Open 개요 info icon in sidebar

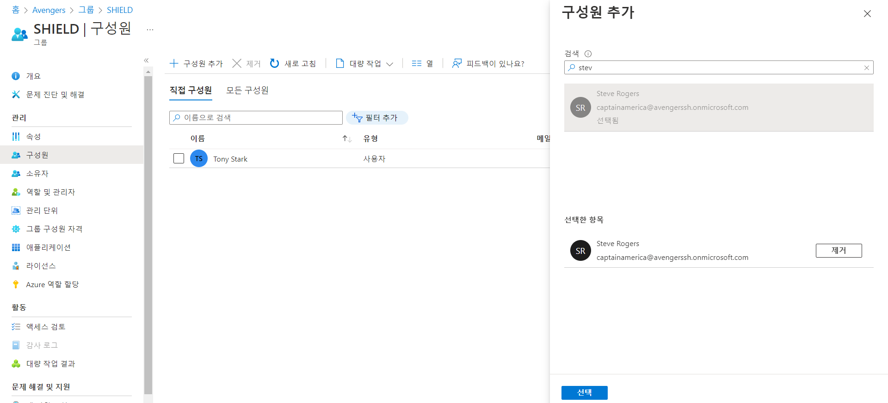[16, 76]
